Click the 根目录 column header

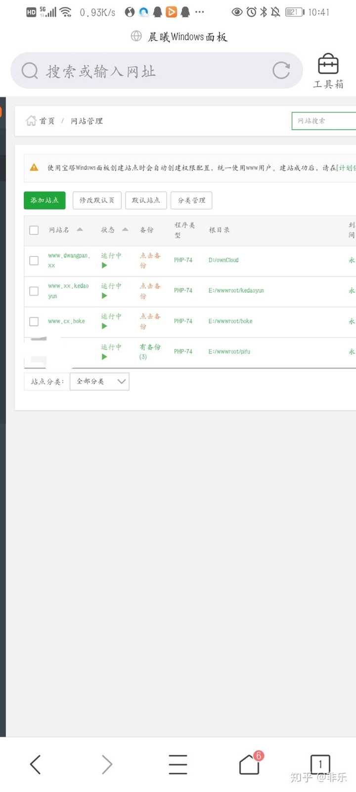click(219, 230)
